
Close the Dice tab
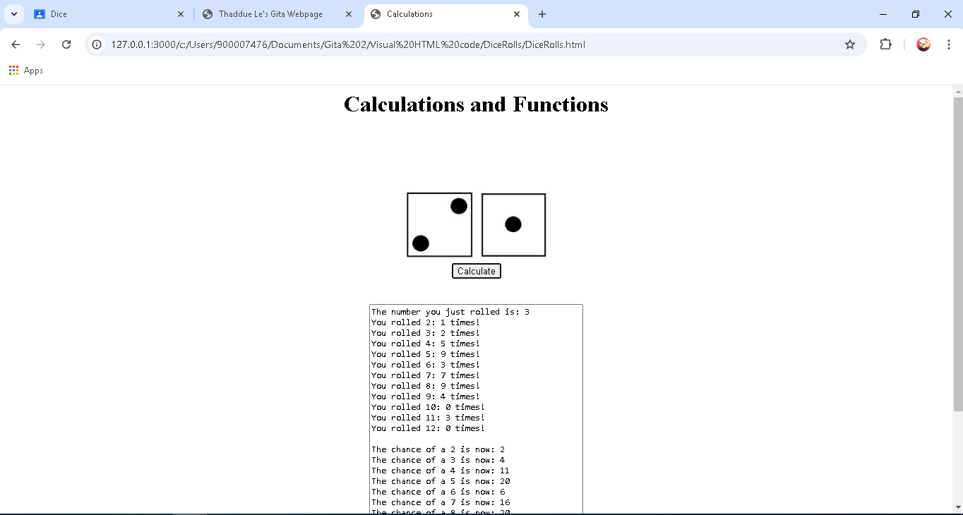point(181,14)
